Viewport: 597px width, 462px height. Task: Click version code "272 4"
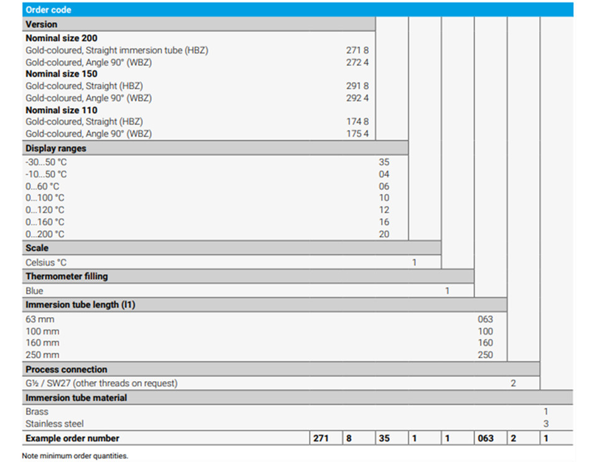(357, 62)
